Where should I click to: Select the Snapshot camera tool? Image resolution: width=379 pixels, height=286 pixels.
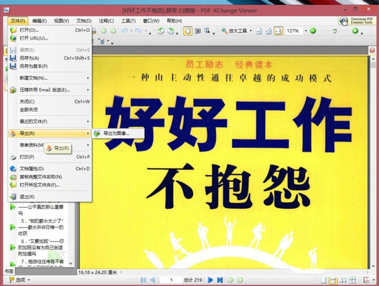pos(197,31)
